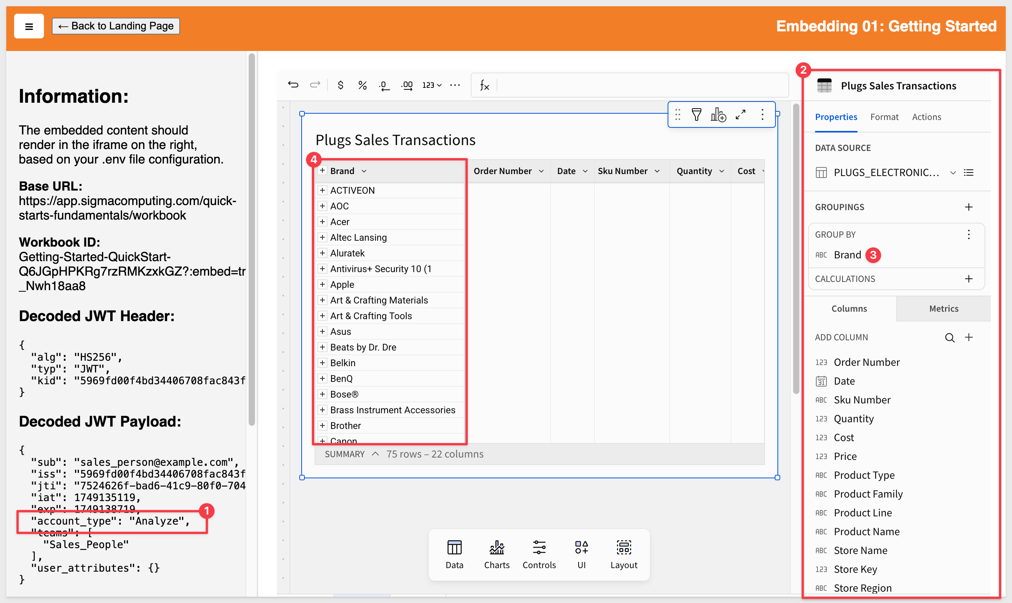Expand the Apple brand row
The height and width of the screenshot is (603, 1012).
[x=322, y=284]
